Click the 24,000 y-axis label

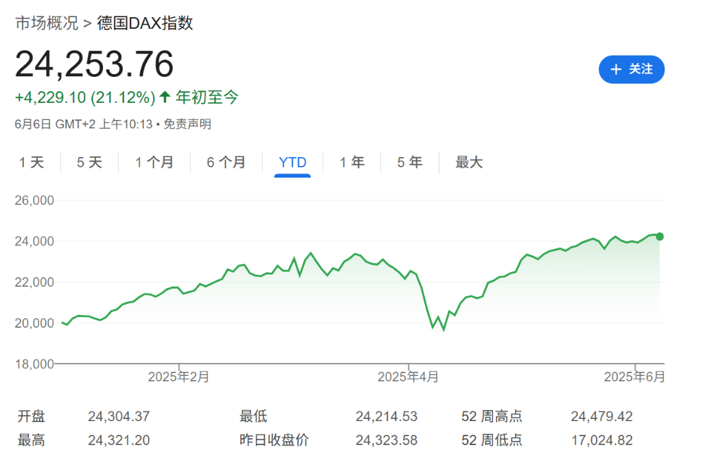click(x=34, y=241)
